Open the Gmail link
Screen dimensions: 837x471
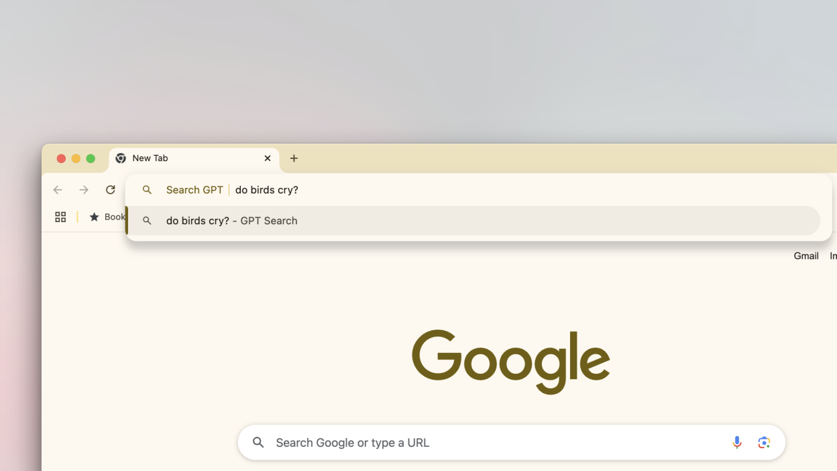coord(805,256)
